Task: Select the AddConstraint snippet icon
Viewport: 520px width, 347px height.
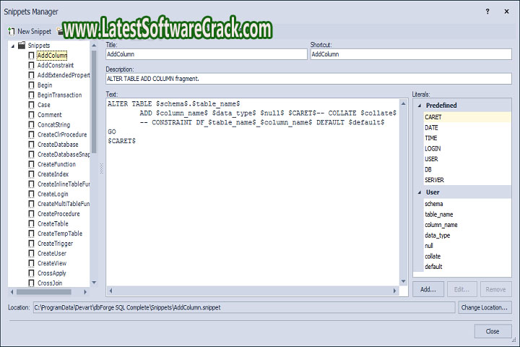Action: pyautogui.click(x=31, y=65)
